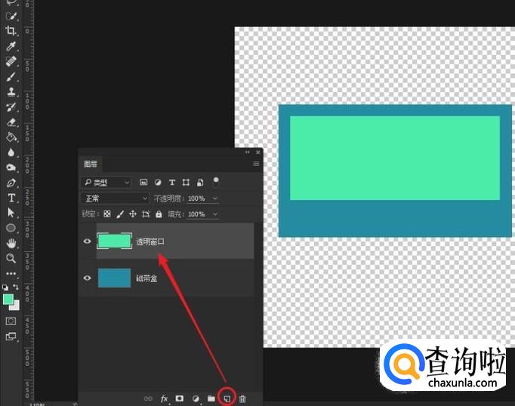Image resolution: width=515 pixels, height=406 pixels.
Task: Hide the 磁带盒 layer
Action: [87, 278]
